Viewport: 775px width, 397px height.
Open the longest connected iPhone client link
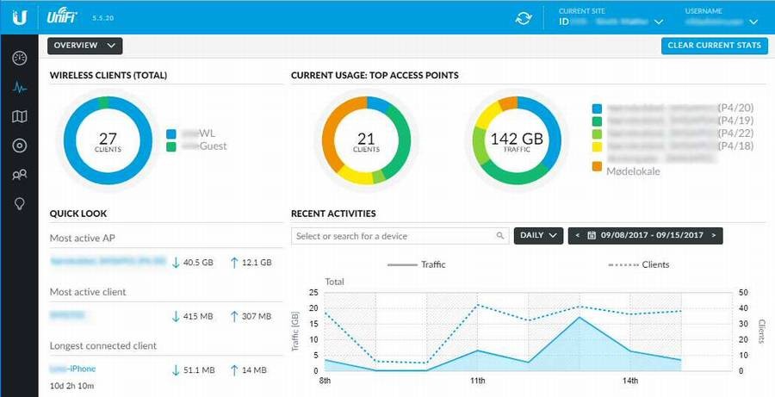(x=73, y=369)
